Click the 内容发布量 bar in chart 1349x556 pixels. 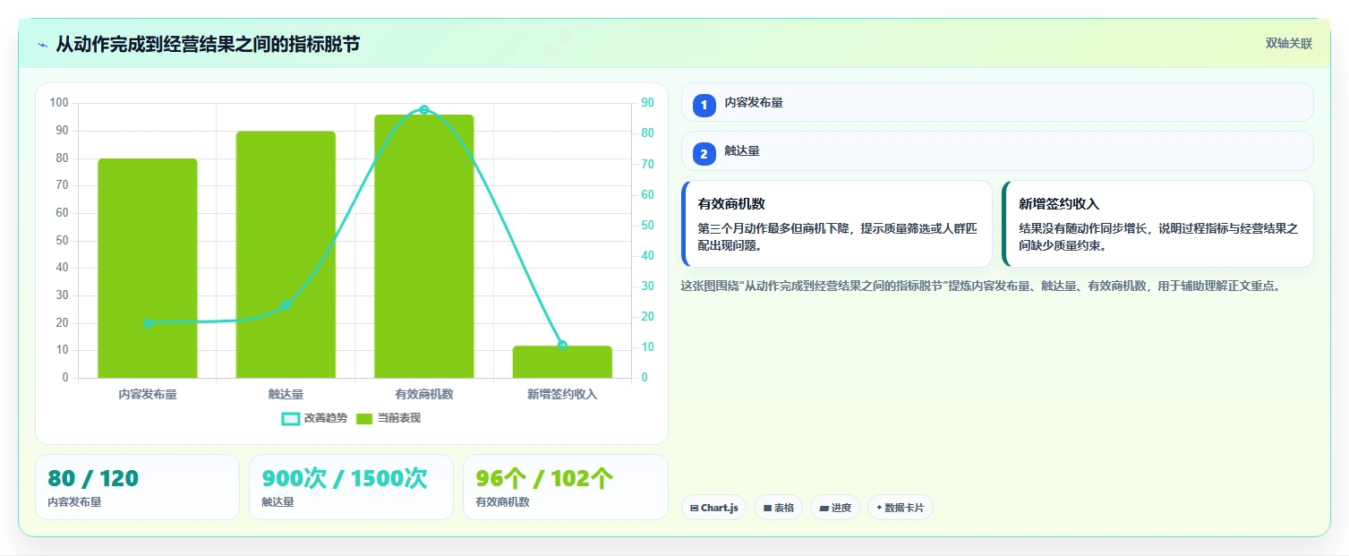click(148, 269)
